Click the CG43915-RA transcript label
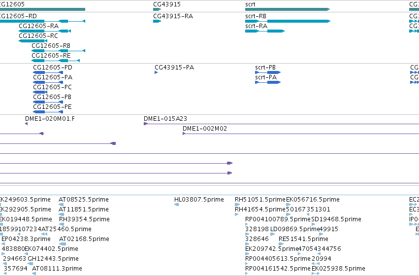 point(173,16)
